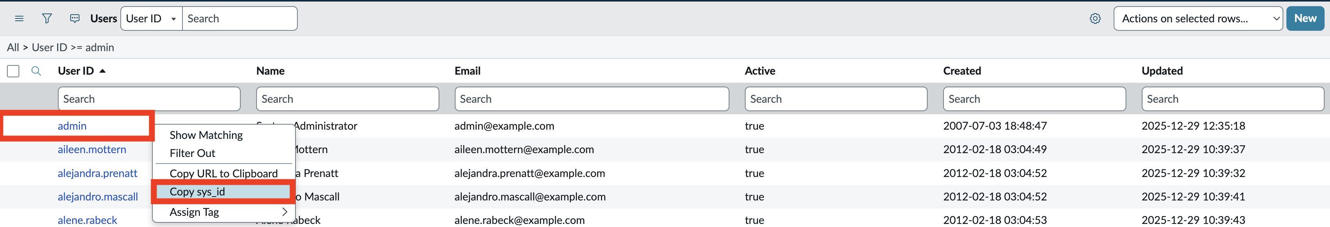Viewport: 1330px width, 227px height.
Task: Select Filter Out in the context menu
Action: pyautogui.click(x=192, y=153)
